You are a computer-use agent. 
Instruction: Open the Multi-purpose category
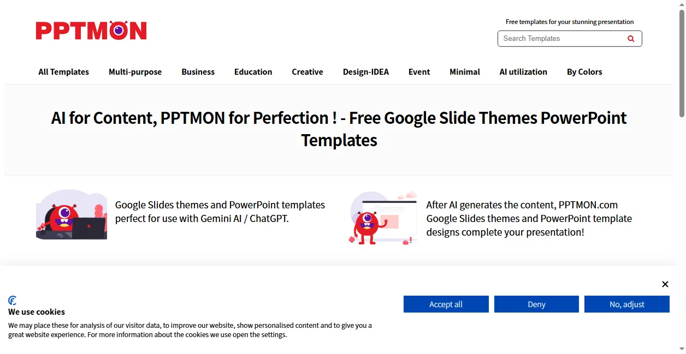[135, 72]
